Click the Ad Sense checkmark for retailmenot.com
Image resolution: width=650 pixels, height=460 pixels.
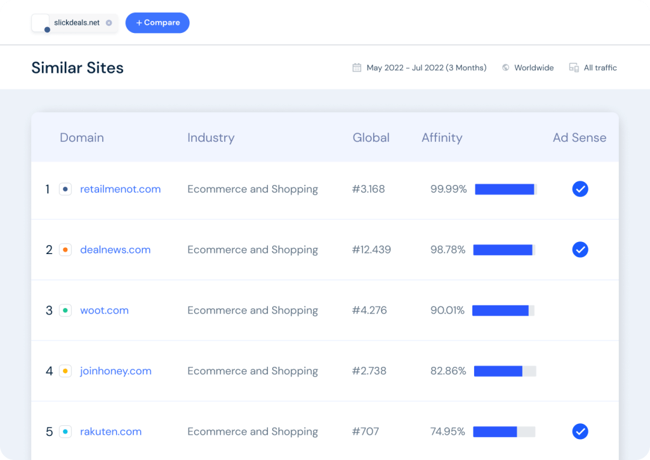tap(580, 189)
